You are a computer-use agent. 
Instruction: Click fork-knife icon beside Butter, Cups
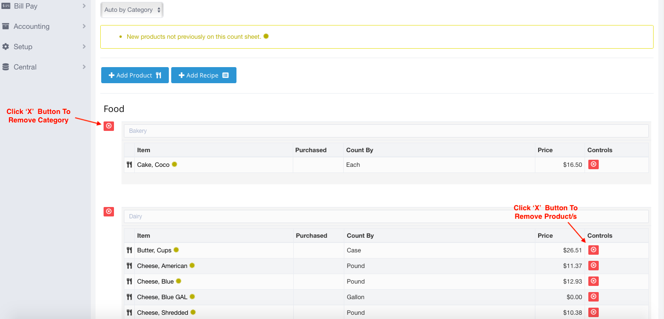pyautogui.click(x=129, y=250)
